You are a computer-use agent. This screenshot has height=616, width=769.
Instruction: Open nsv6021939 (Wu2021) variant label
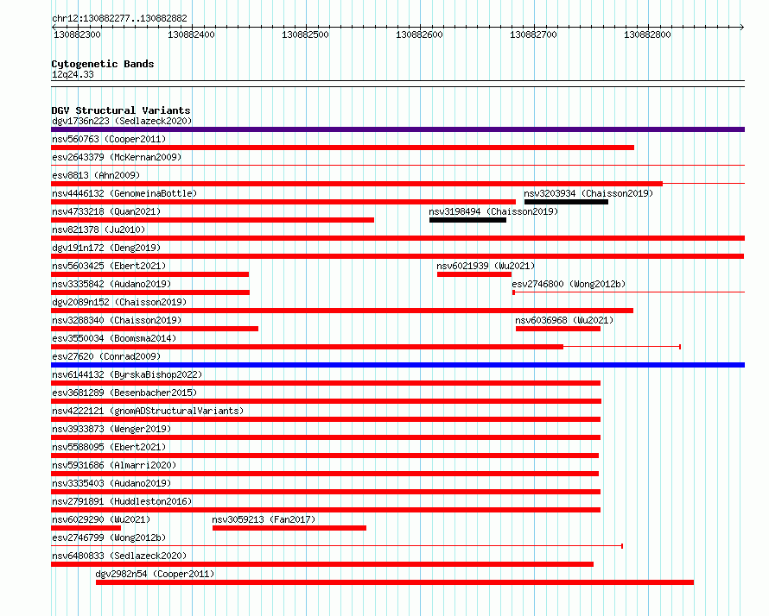click(x=486, y=266)
